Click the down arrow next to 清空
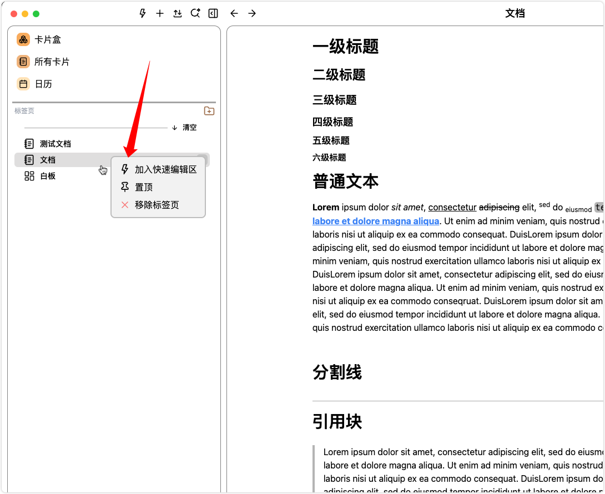 click(174, 128)
